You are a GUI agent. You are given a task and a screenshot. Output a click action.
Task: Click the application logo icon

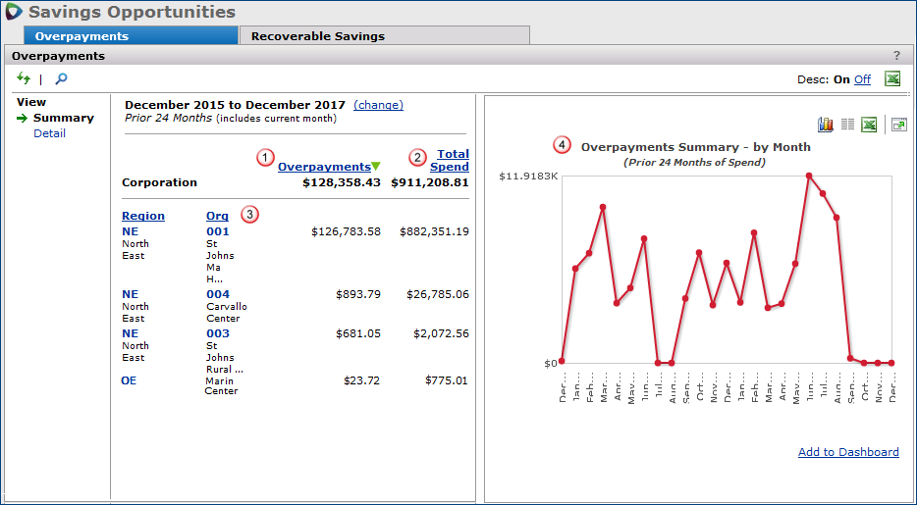click(14, 13)
